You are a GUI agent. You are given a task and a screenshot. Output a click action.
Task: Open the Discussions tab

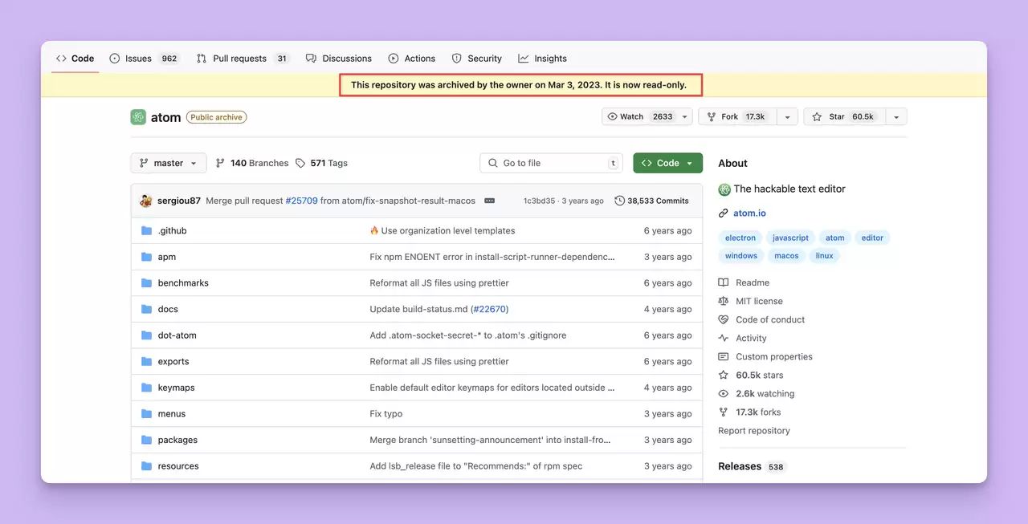338,59
